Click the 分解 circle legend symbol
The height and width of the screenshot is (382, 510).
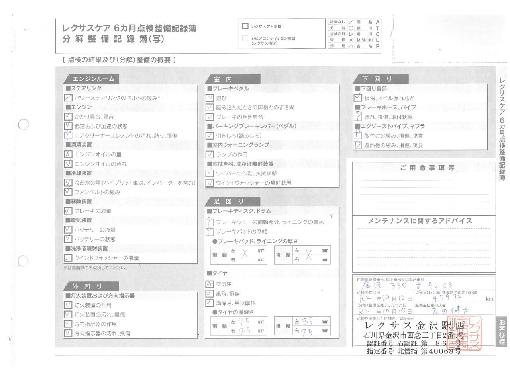coord(351,28)
